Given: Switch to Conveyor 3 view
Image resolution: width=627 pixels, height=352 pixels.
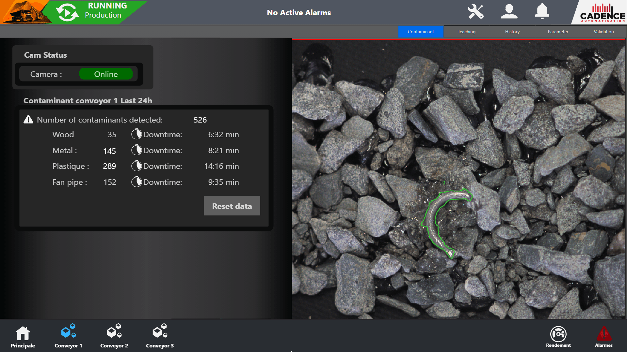Looking at the screenshot, I should 160,337.
